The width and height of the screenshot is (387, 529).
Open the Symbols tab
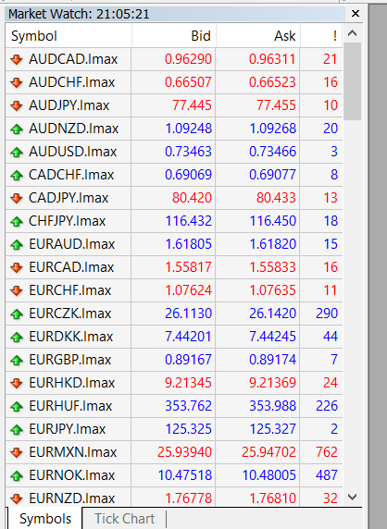point(45,519)
